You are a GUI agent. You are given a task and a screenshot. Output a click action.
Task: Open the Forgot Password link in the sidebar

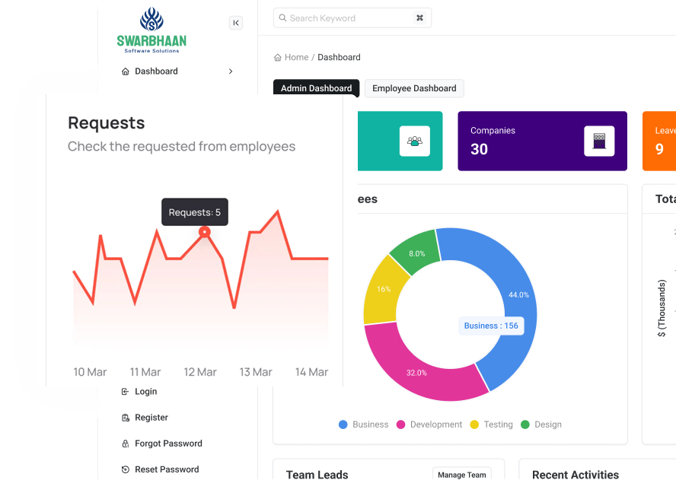click(168, 443)
